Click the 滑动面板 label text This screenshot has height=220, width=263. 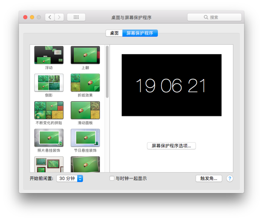[85, 123]
